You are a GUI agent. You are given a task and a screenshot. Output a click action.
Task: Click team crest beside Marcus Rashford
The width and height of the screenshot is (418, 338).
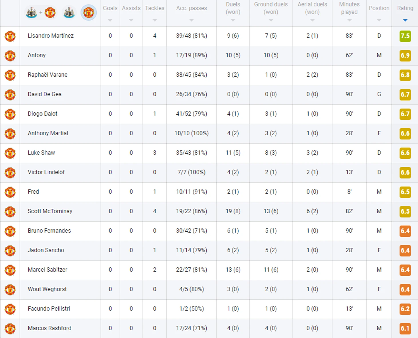[x=10, y=329]
